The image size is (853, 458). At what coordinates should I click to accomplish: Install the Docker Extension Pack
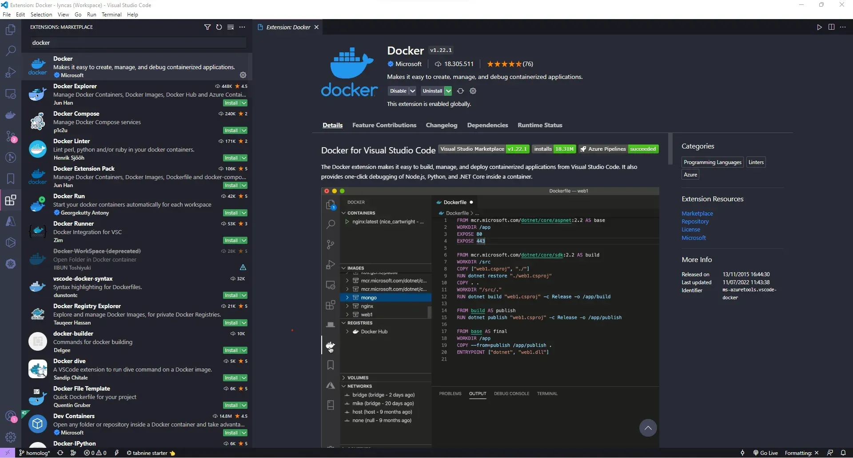(231, 185)
